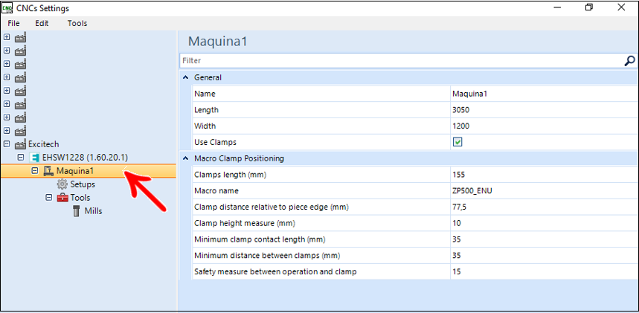
Task: Click the General section header text
Action: pos(208,77)
